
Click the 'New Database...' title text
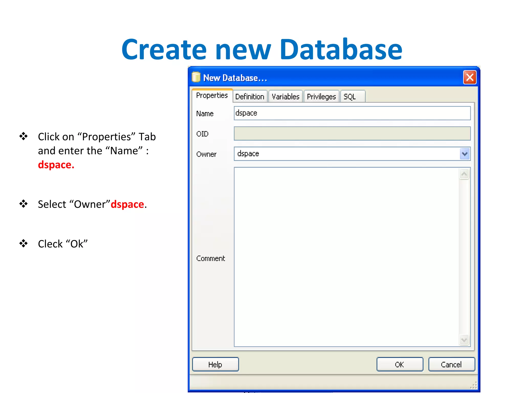[235, 78]
